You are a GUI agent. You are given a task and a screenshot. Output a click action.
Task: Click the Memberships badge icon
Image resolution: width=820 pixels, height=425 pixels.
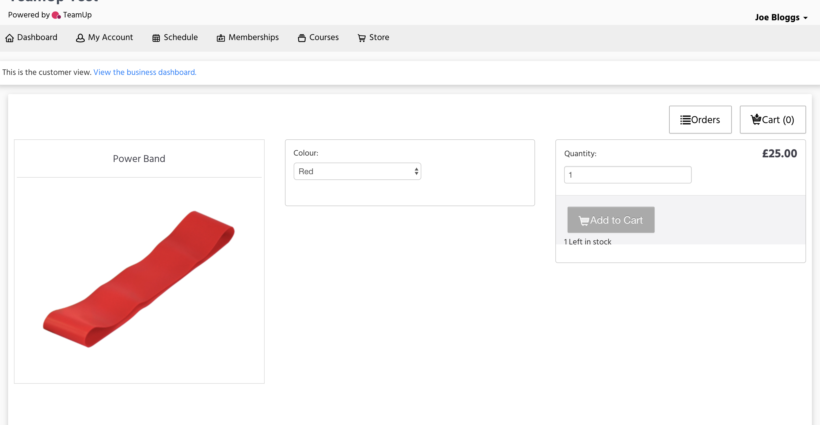[221, 38]
